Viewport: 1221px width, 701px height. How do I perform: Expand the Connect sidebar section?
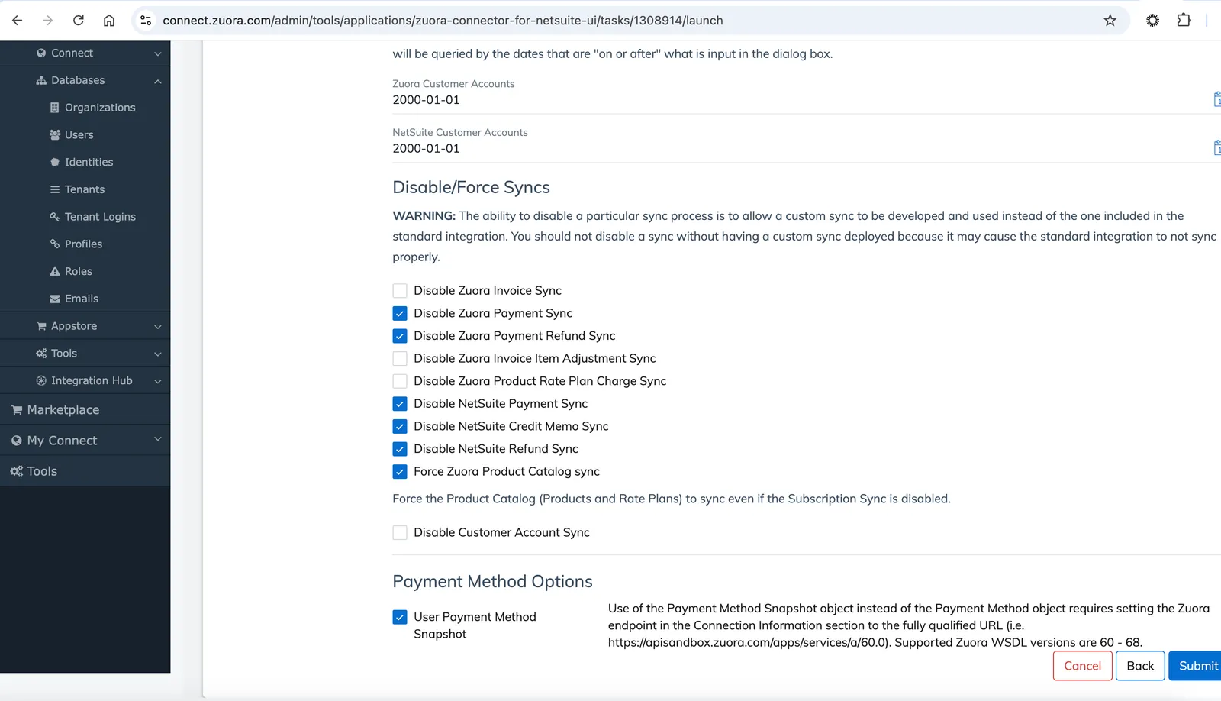click(x=85, y=53)
